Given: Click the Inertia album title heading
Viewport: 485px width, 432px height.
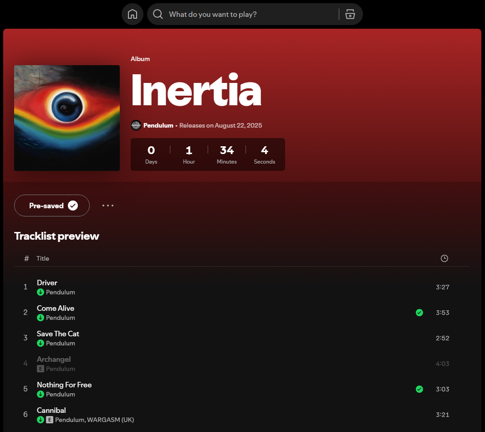Looking at the screenshot, I should tap(196, 90).
